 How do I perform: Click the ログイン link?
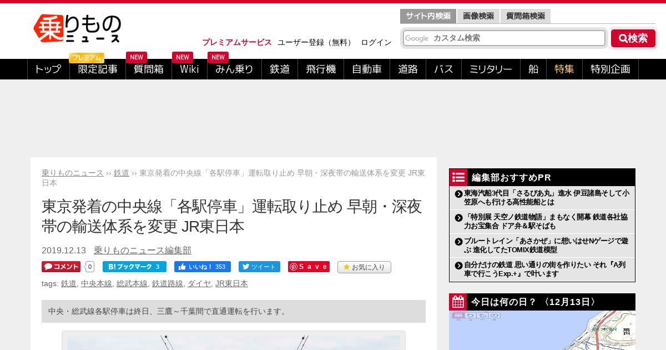[x=376, y=42]
